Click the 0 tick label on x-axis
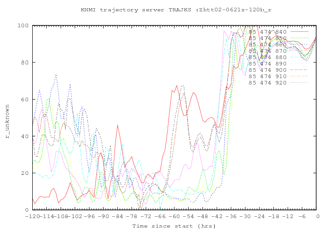The width and height of the screenshot is (327, 229). pos(317,216)
